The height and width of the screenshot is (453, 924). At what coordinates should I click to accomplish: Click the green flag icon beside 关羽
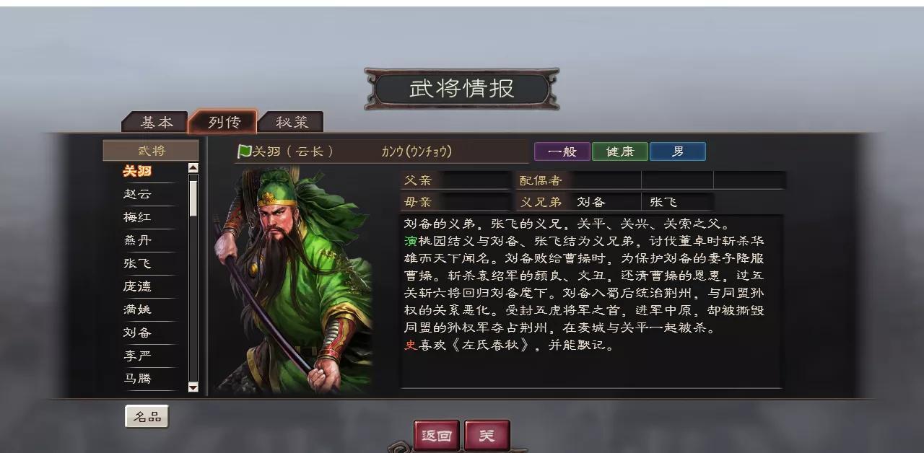pyautogui.click(x=245, y=151)
